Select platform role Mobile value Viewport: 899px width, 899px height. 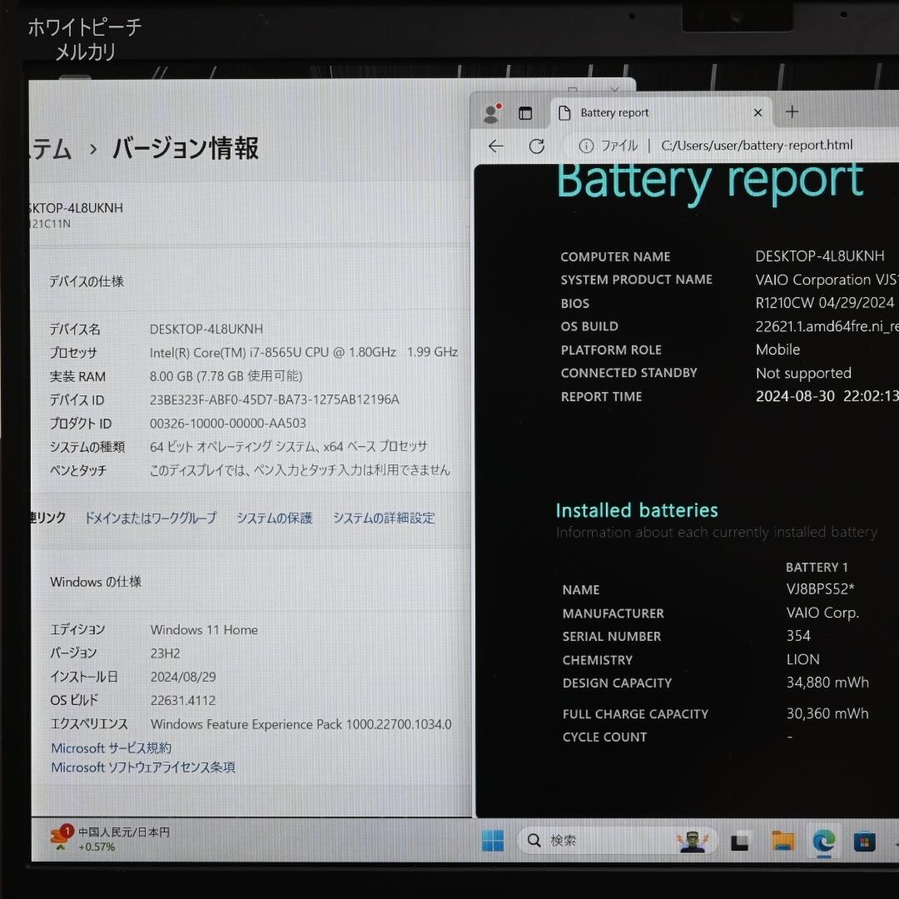(x=778, y=349)
